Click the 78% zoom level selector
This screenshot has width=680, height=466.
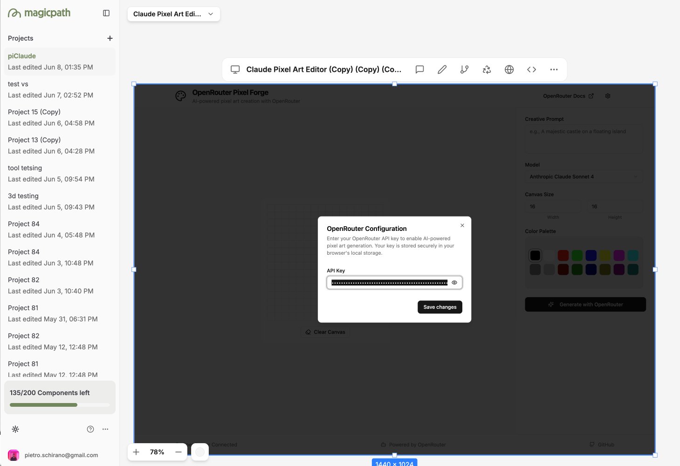[157, 452]
